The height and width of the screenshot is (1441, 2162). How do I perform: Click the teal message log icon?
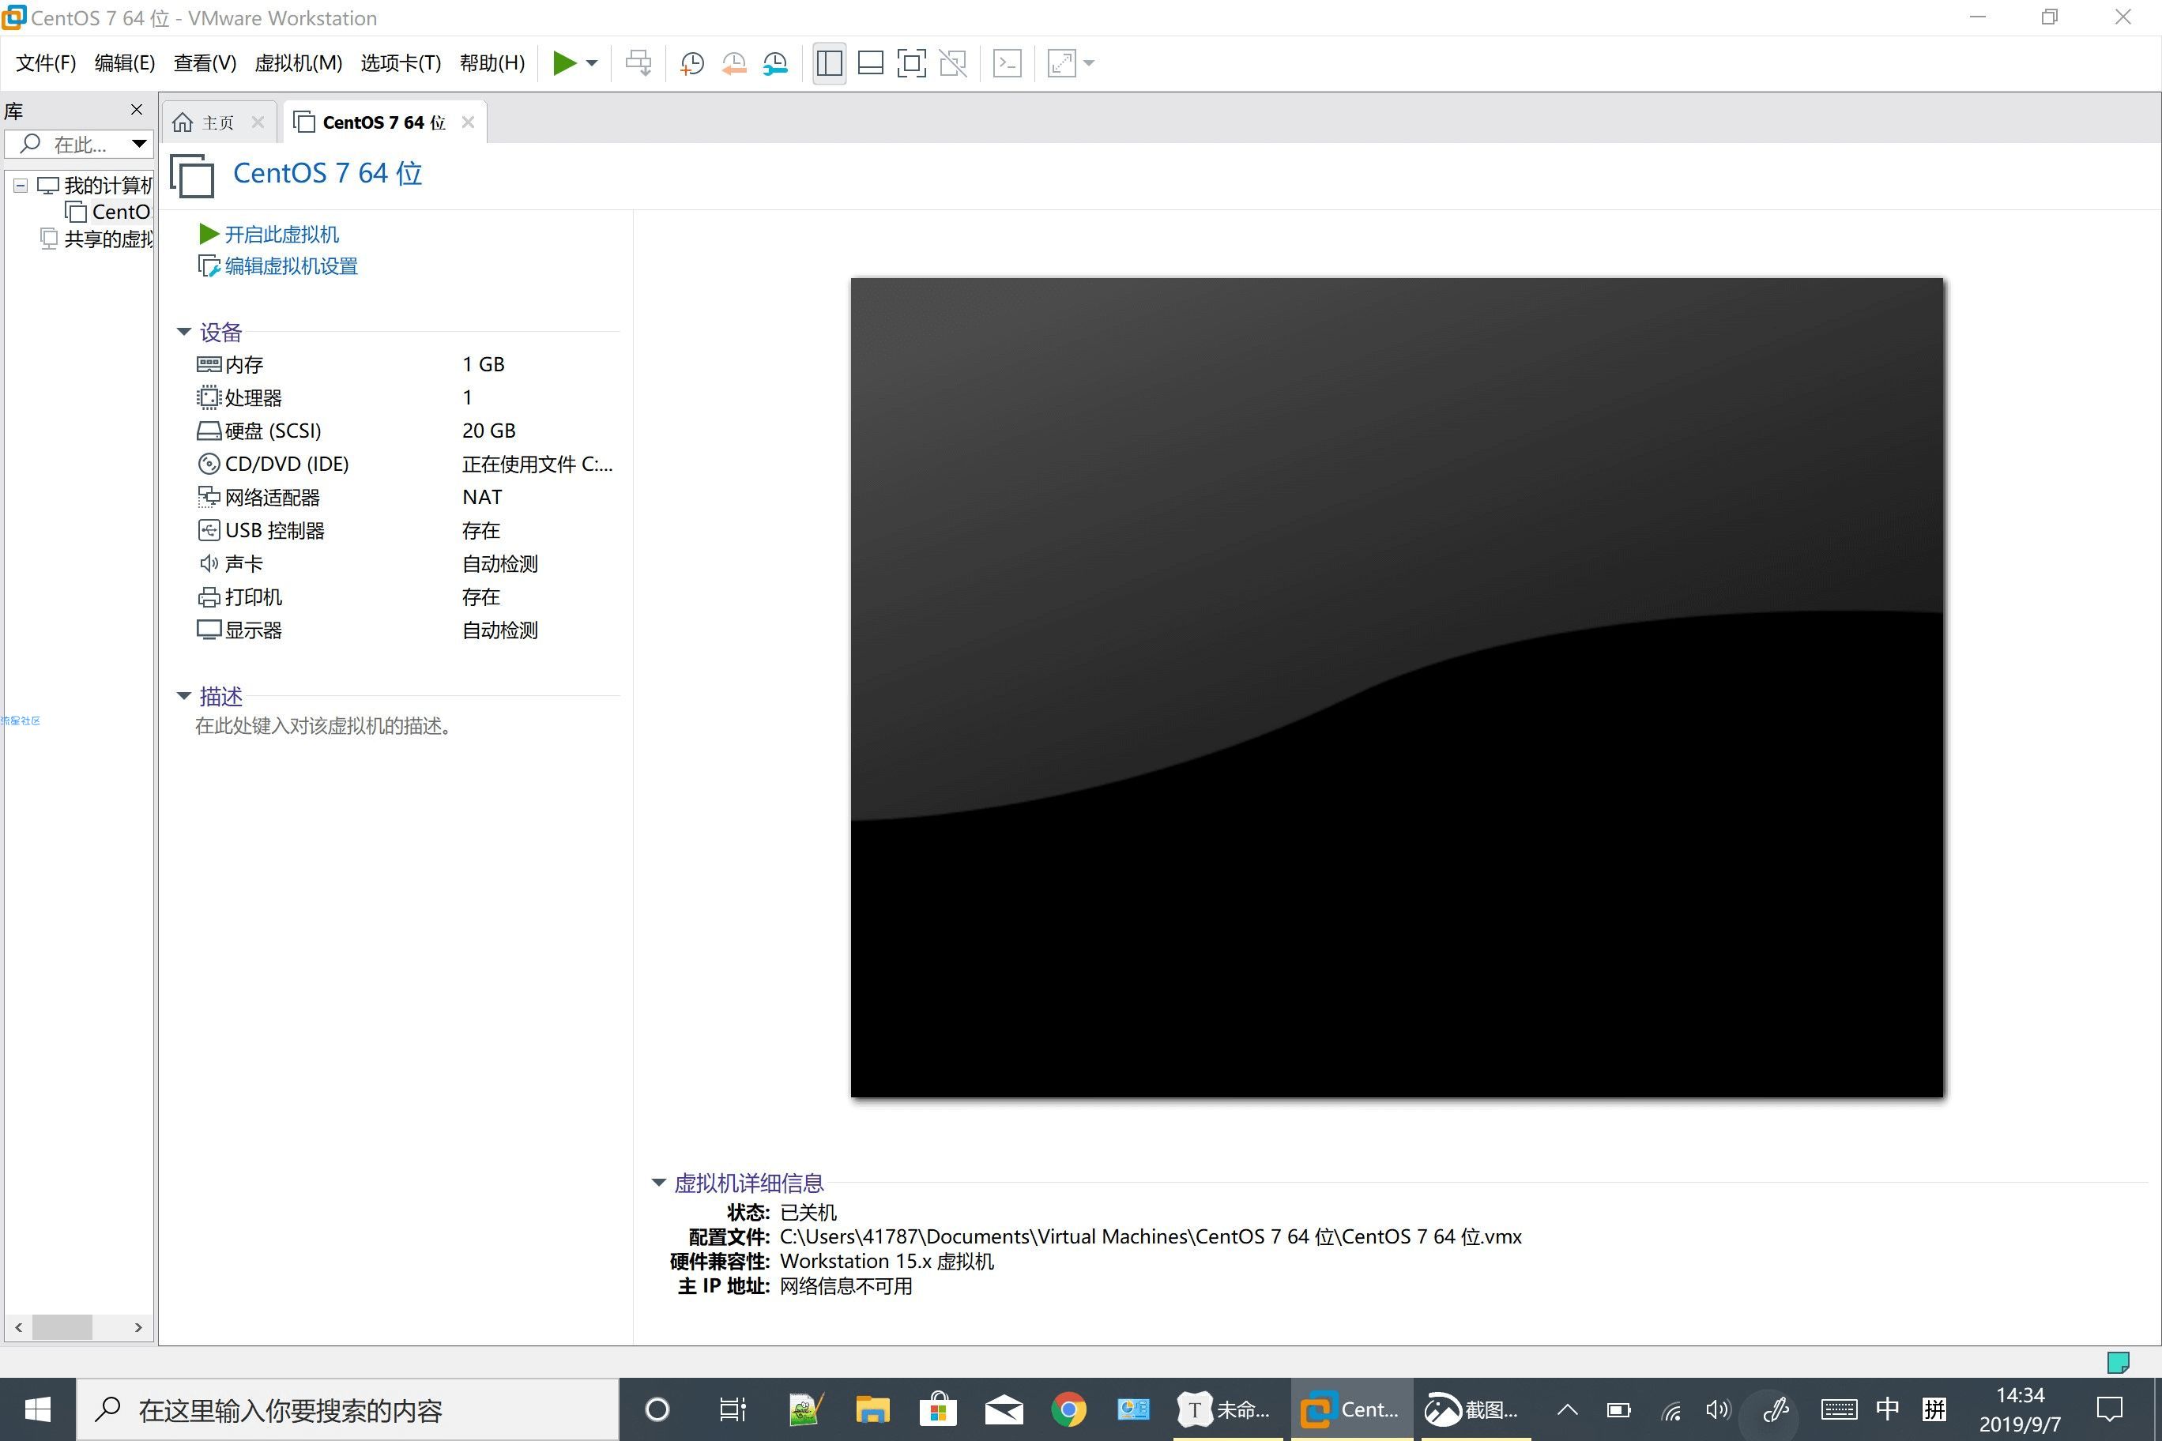(2118, 1362)
